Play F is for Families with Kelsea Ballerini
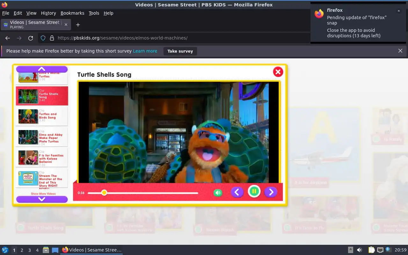 42,157
